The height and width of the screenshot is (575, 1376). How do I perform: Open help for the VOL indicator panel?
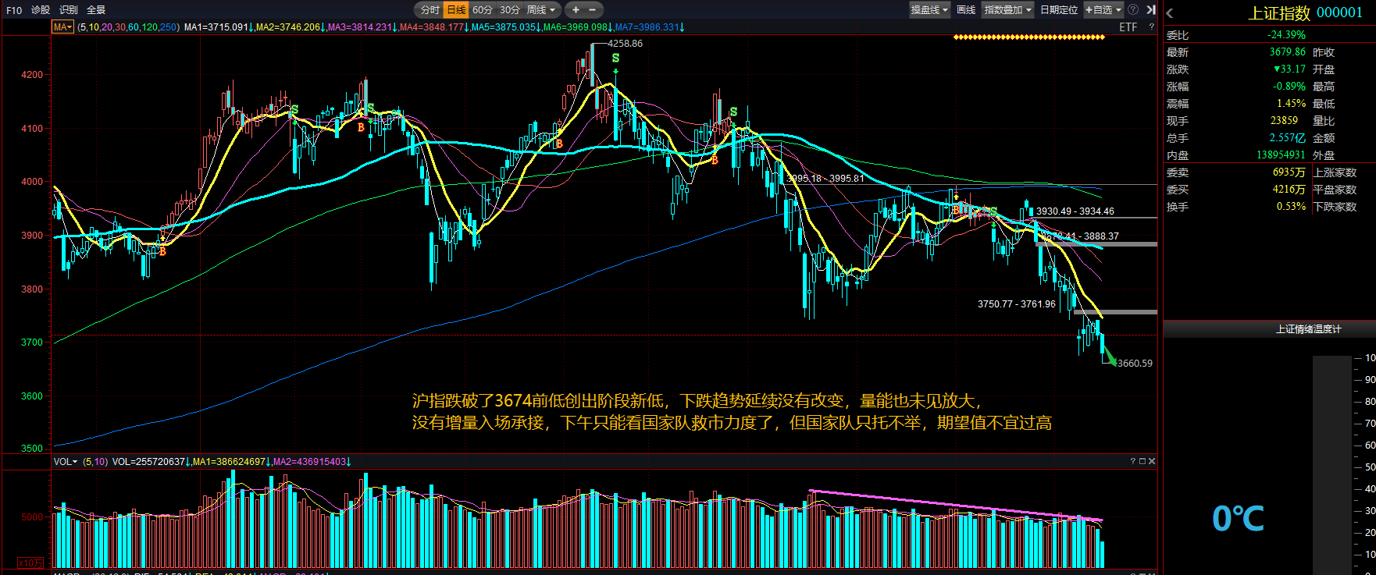click(x=1133, y=461)
